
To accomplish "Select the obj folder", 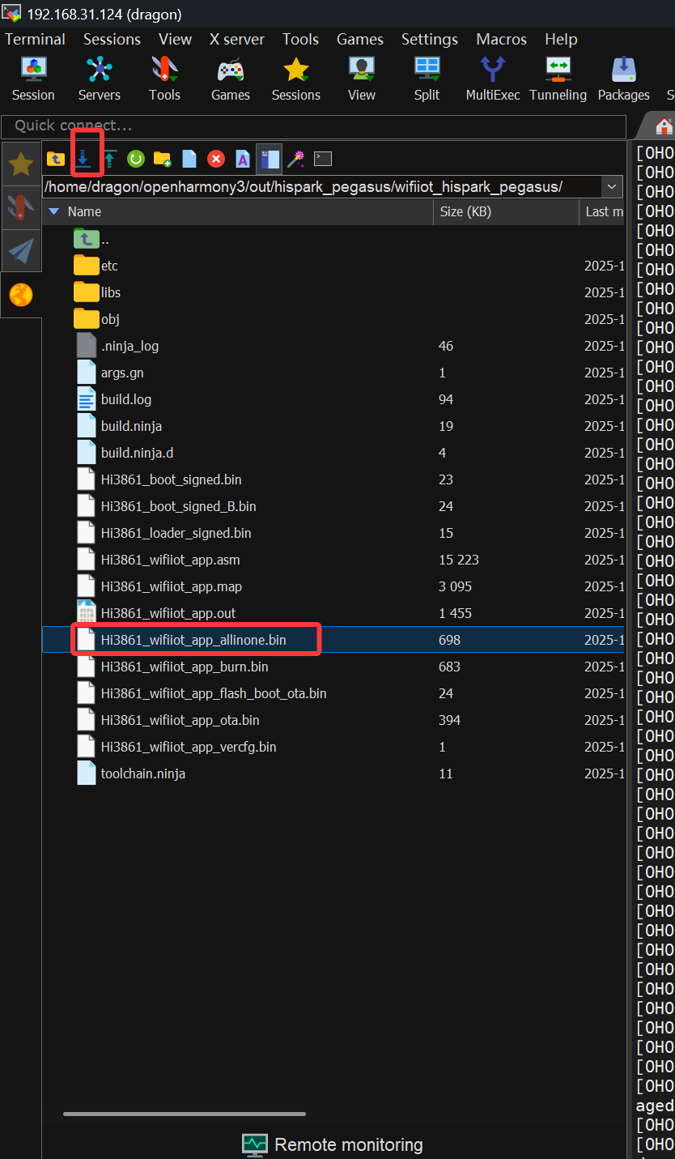I will click(333, 319).
